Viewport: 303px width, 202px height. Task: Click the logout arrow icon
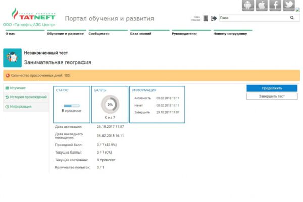(214, 18)
